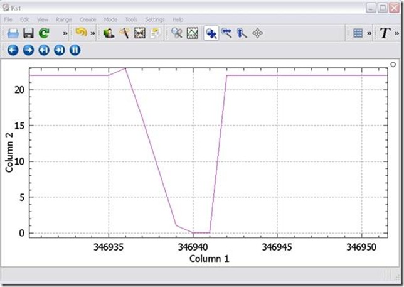The height and width of the screenshot is (287, 404).
Task: Pause data updates with pause button
Action: 75,50
